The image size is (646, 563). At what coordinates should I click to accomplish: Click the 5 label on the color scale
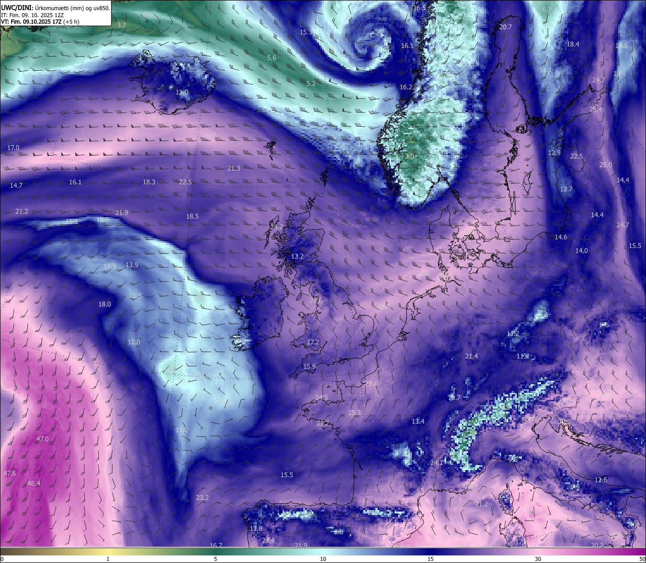tap(216, 558)
